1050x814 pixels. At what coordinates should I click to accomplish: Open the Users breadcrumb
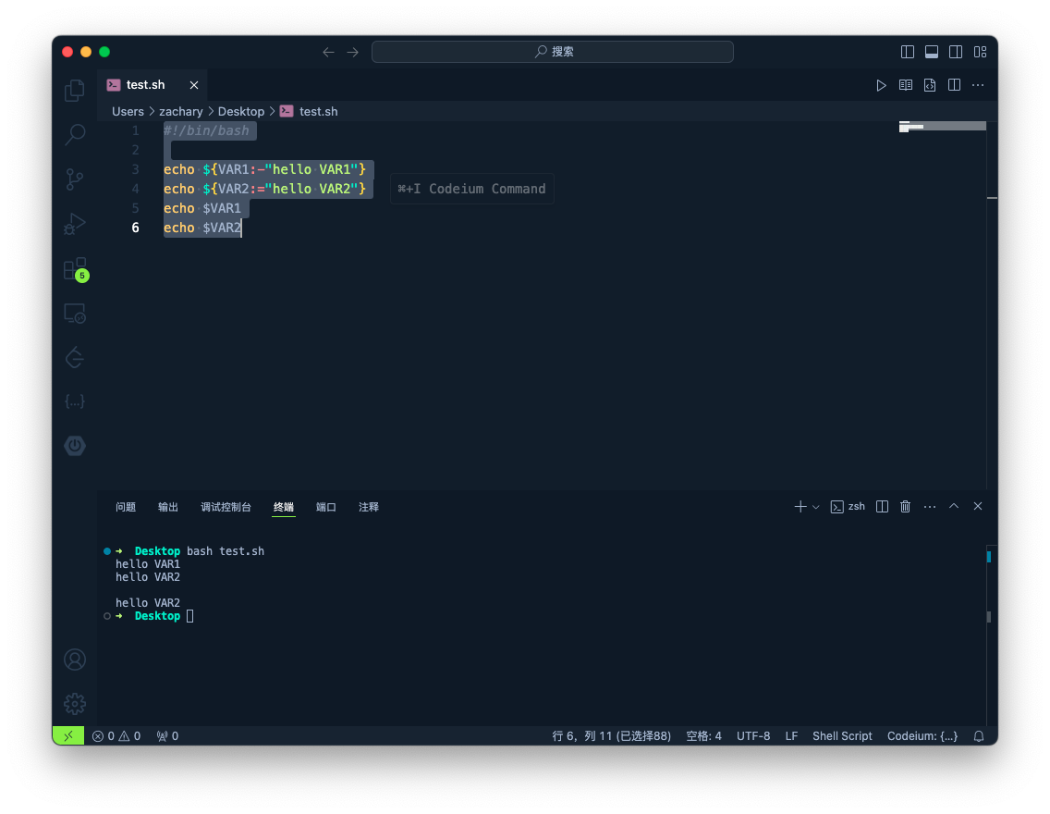click(128, 111)
